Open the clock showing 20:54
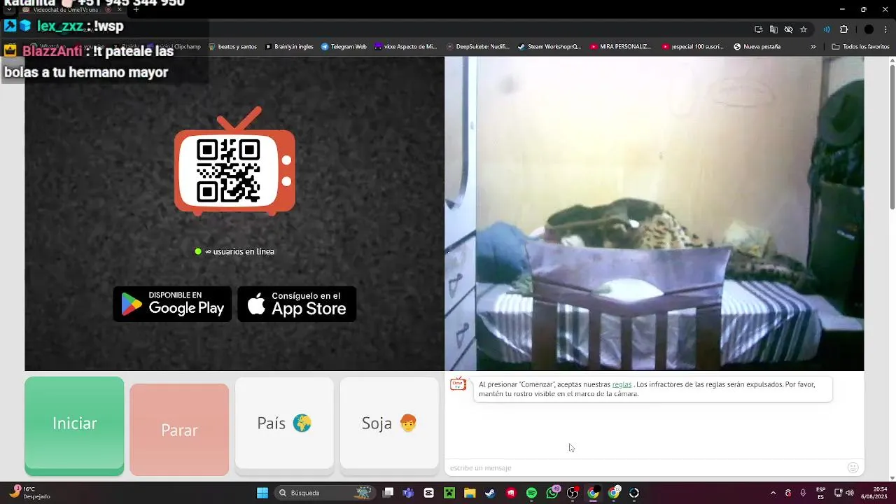Viewport: 896px width, 504px height. [874, 493]
